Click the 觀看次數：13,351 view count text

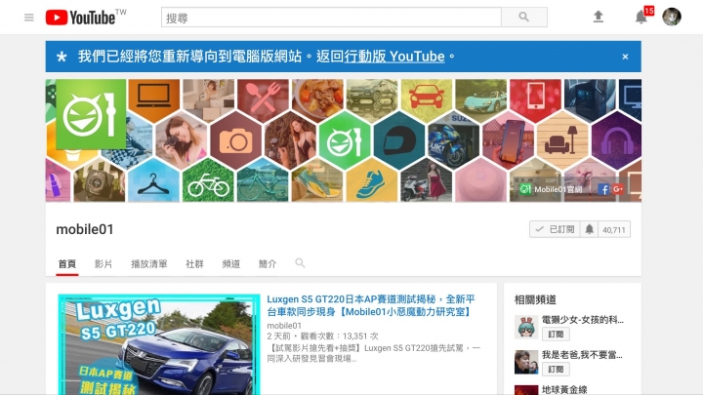tap(339, 336)
